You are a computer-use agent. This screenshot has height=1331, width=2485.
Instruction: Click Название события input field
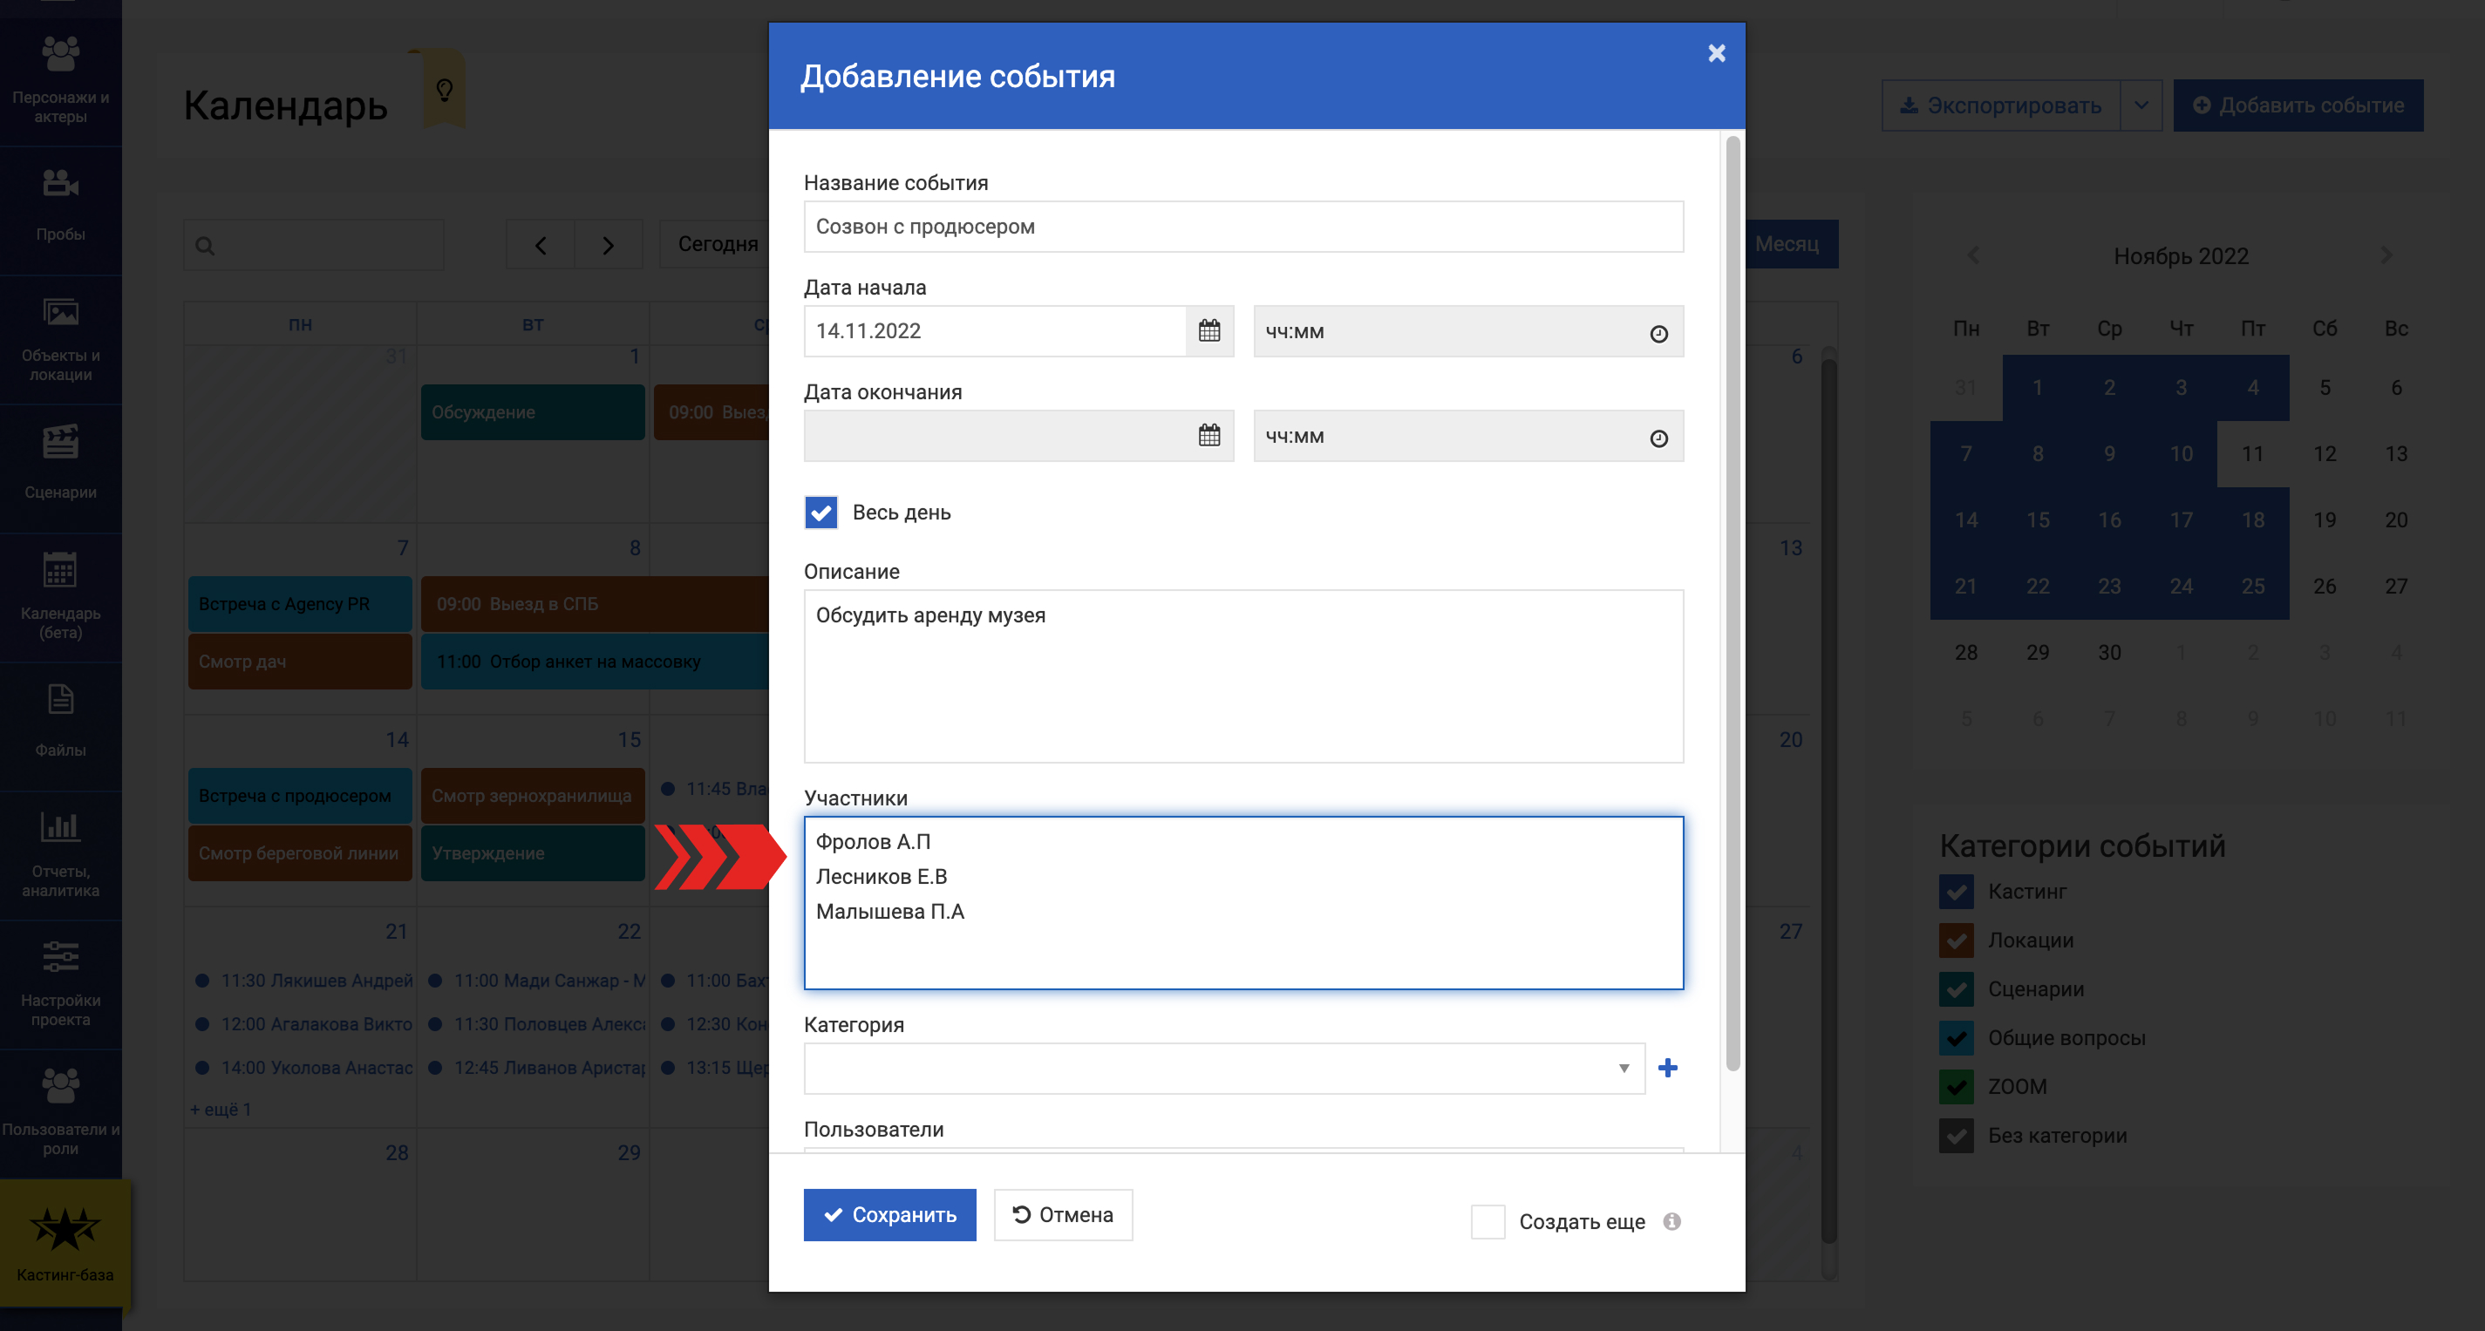tap(1243, 227)
